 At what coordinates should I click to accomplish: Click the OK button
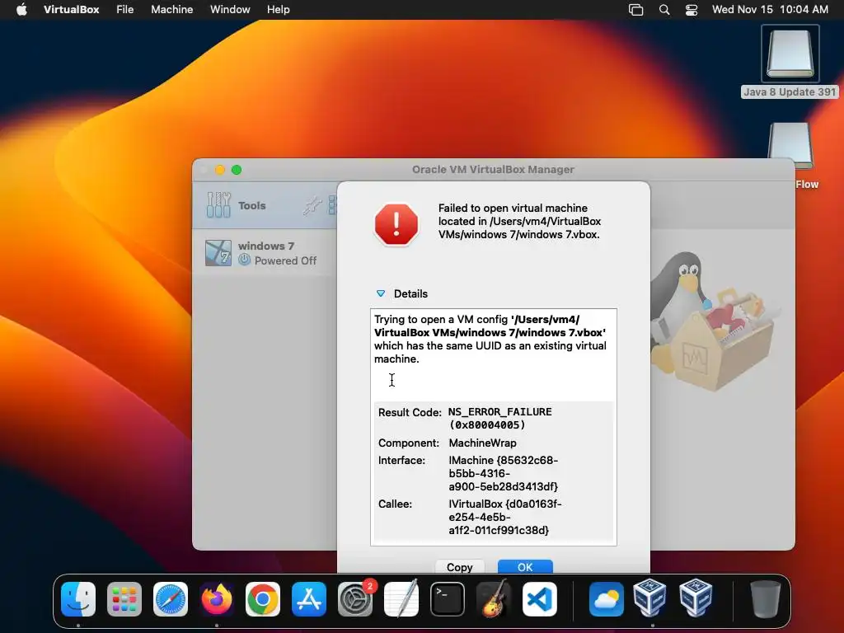pos(525,567)
